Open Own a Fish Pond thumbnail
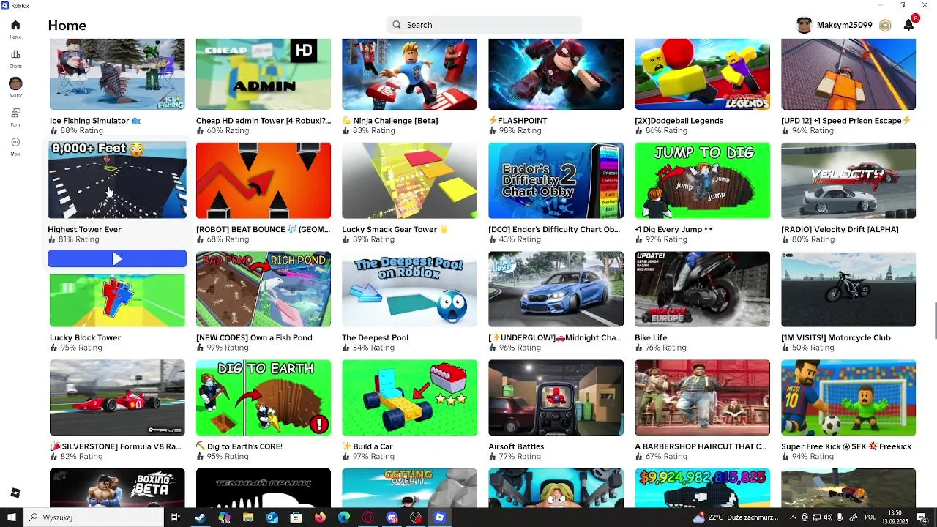The height and width of the screenshot is (527, 937). click(264, 289)
